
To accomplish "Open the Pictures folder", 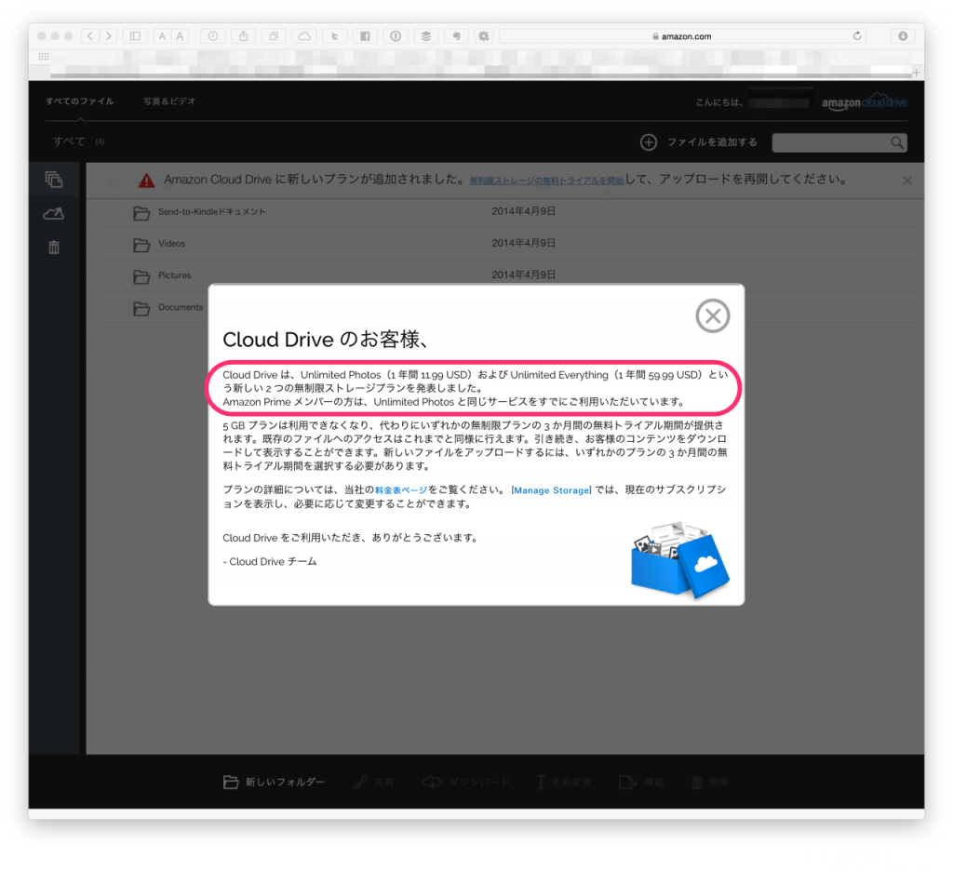I will (174, 275).
